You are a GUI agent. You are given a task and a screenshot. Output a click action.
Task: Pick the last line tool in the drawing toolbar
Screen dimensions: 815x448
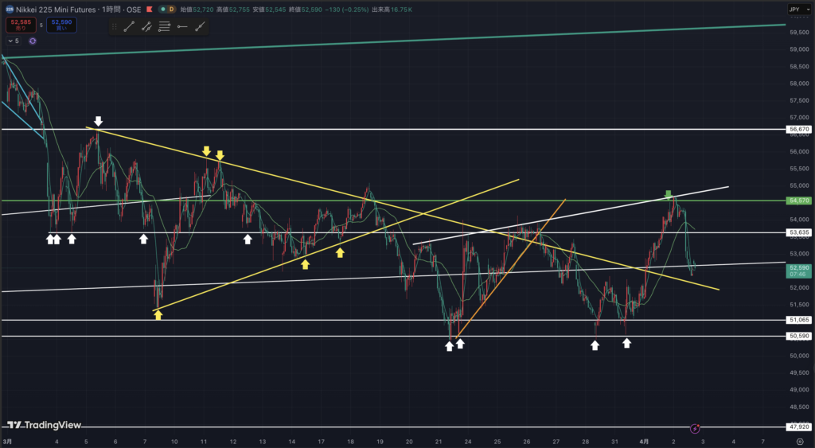pyautogui.click(x=200, y=26)
